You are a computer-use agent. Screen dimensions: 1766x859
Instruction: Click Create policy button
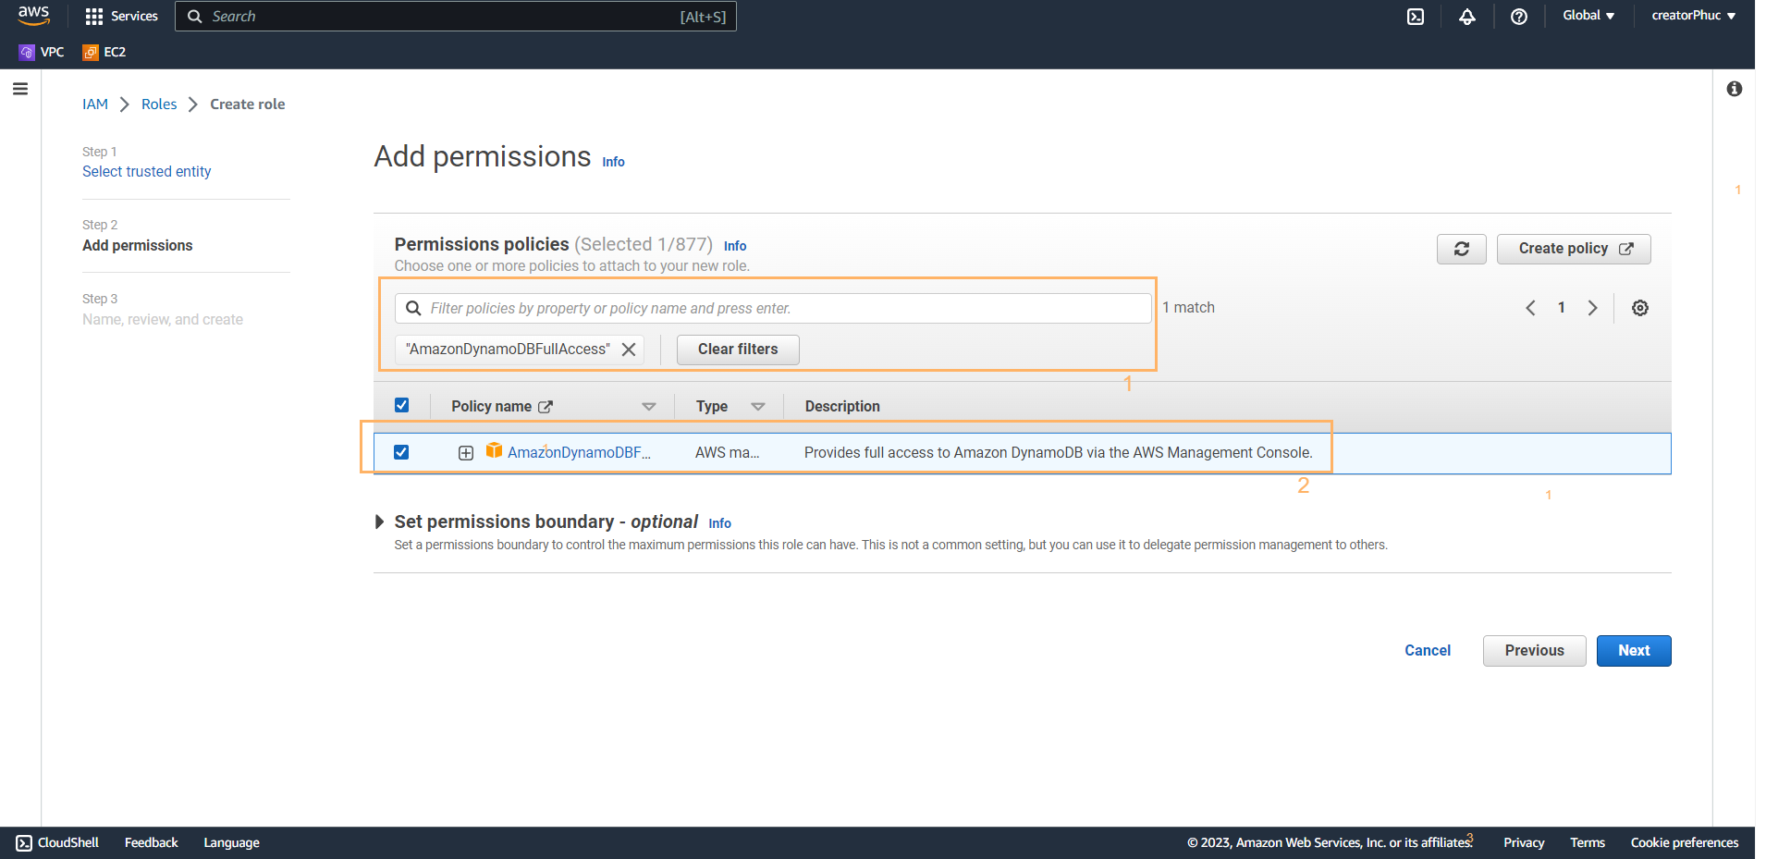[1574, 249]
